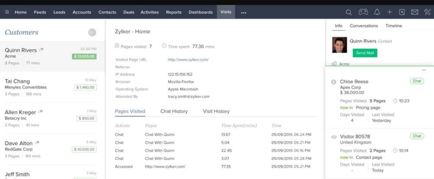
Task: Open the tools setup icon
Action: (x=427, y=12)
